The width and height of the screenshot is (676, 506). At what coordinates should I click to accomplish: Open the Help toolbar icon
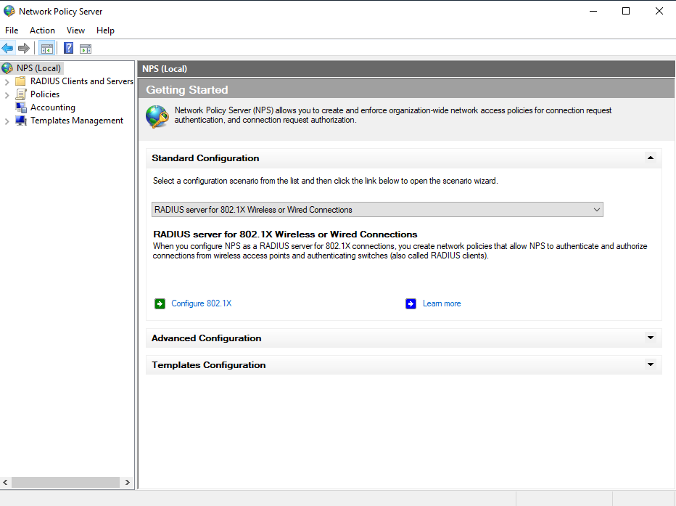pos(69,49)
